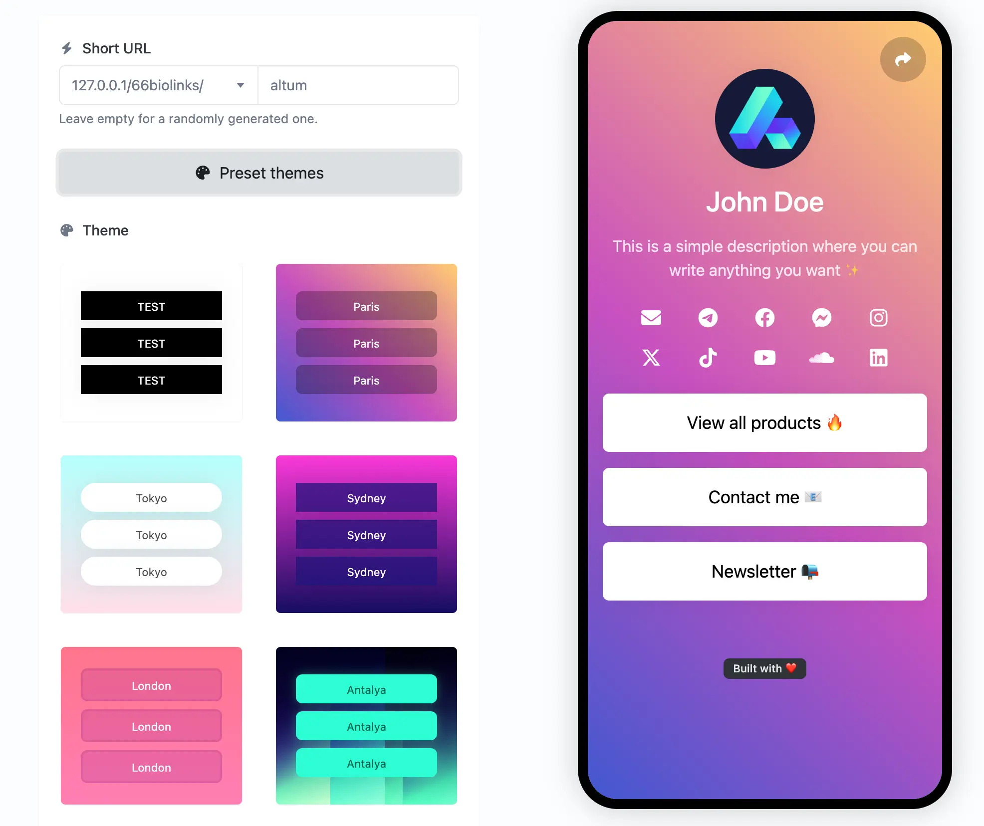Select the Tokyo theme card

click(151, 534)
